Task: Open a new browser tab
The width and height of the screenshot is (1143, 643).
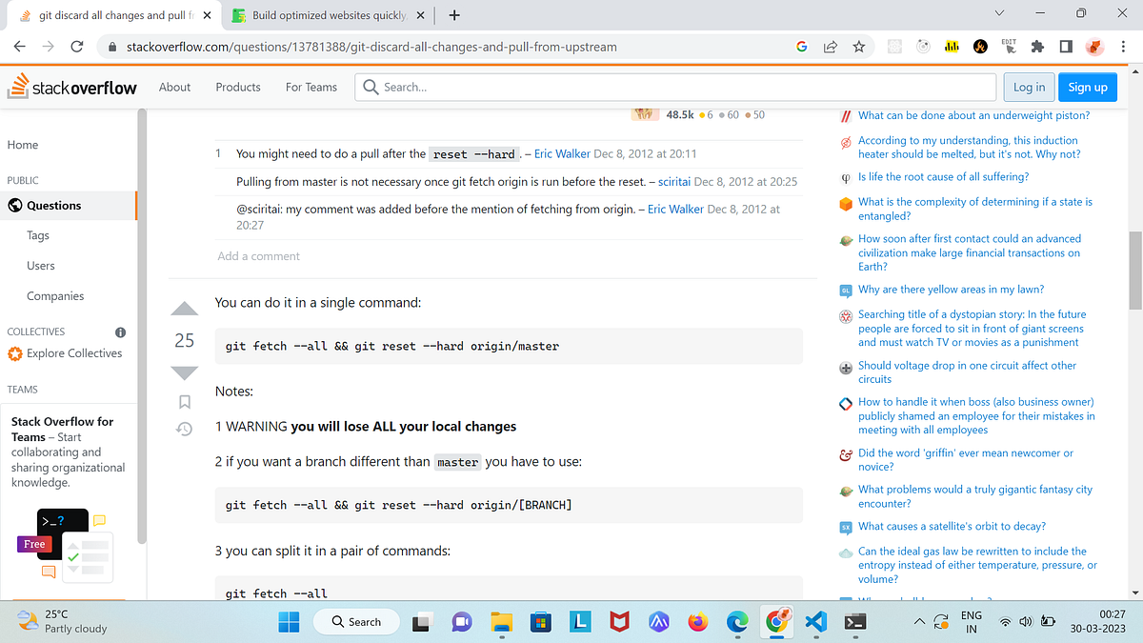Action: click(x=455, y=15)
